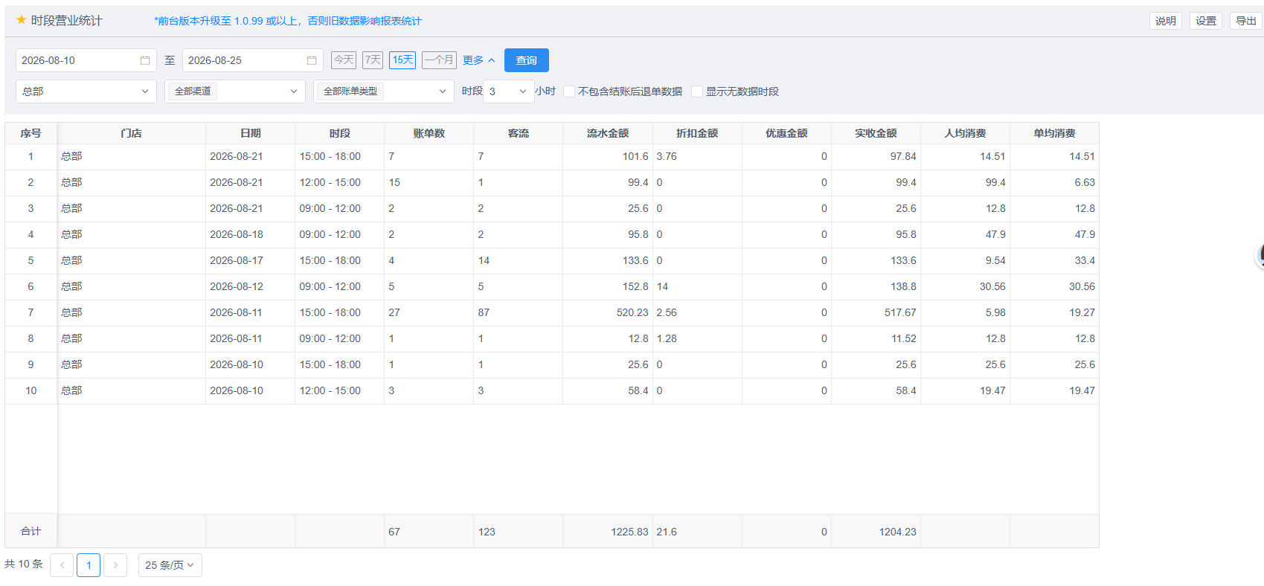Expand the 更多 date range options
The image size is (1264, 586).
pos(478,60)
